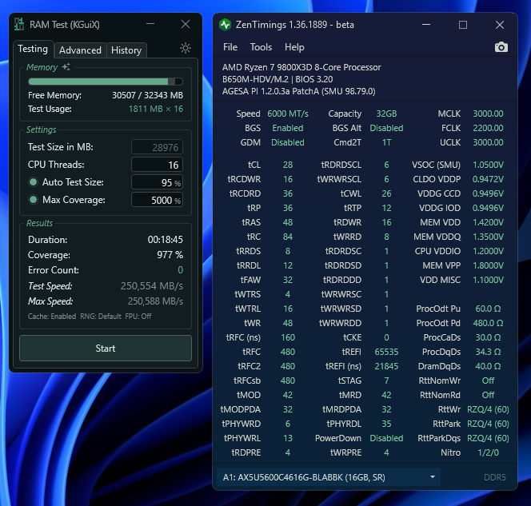Minimize the RAM Test window
This screenshot has height=506, width=531.
click(x=150, y=24)
